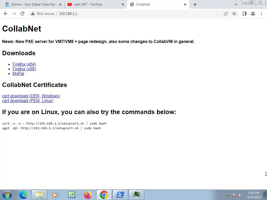
Task: Open the Action Center flag icon
Action: point(234,195)
